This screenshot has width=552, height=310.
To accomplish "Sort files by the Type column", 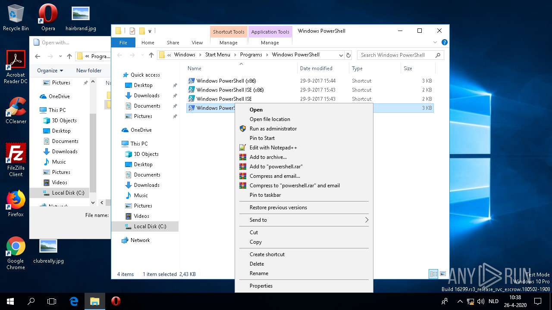I will [375, 68].
